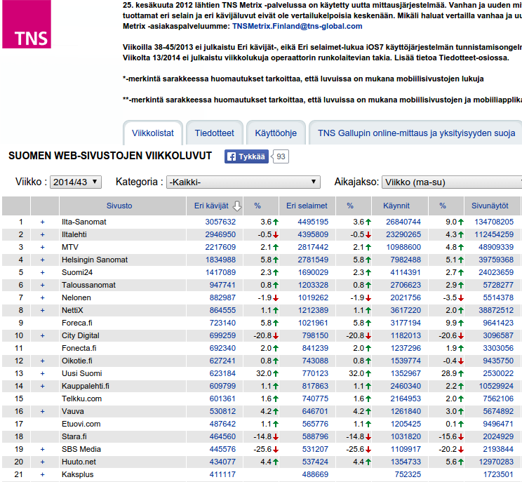Click the TNSMetrix.Finland@tns-global.com email link

tap(297, 26)
